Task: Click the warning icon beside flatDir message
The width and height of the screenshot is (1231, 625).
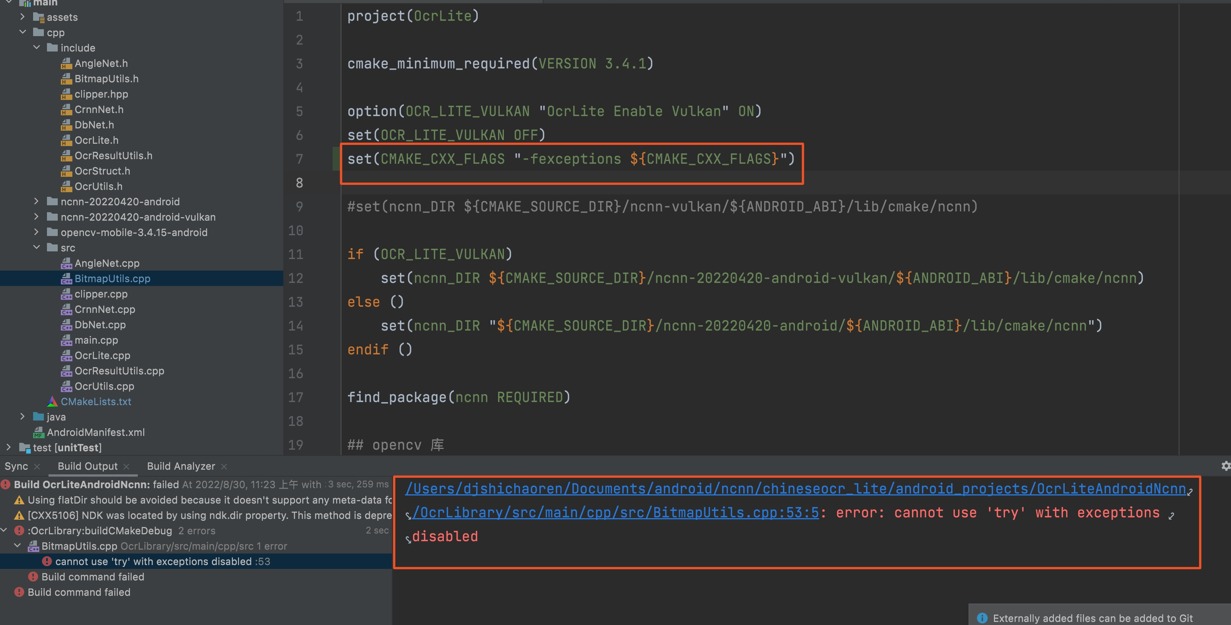Action: [19, 500]
